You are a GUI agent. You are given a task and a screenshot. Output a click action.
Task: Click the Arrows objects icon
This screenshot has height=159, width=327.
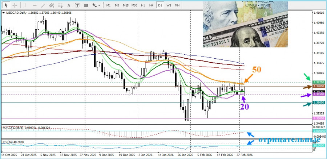pos(94,5)
